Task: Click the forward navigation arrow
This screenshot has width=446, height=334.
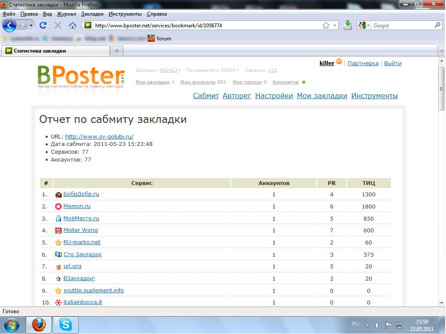Action: pos(22,26)
